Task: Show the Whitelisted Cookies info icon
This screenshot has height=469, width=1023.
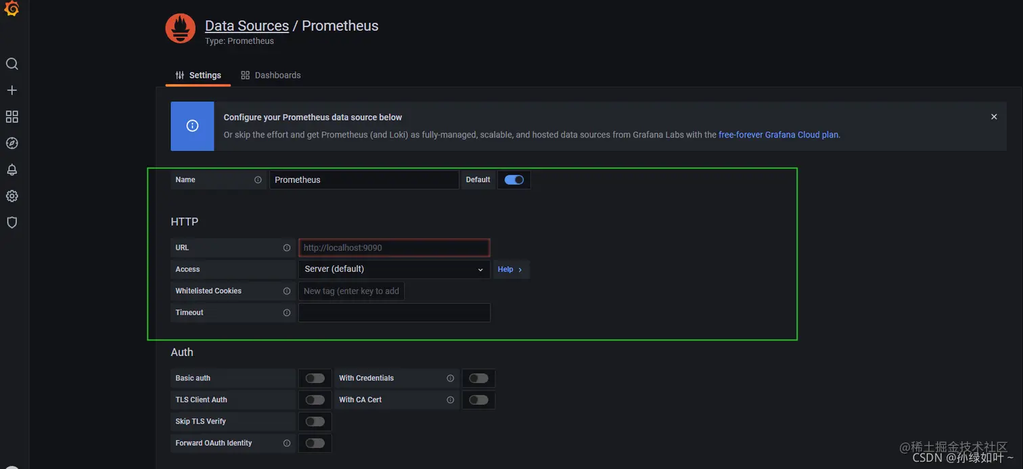Action: (287, 291)
